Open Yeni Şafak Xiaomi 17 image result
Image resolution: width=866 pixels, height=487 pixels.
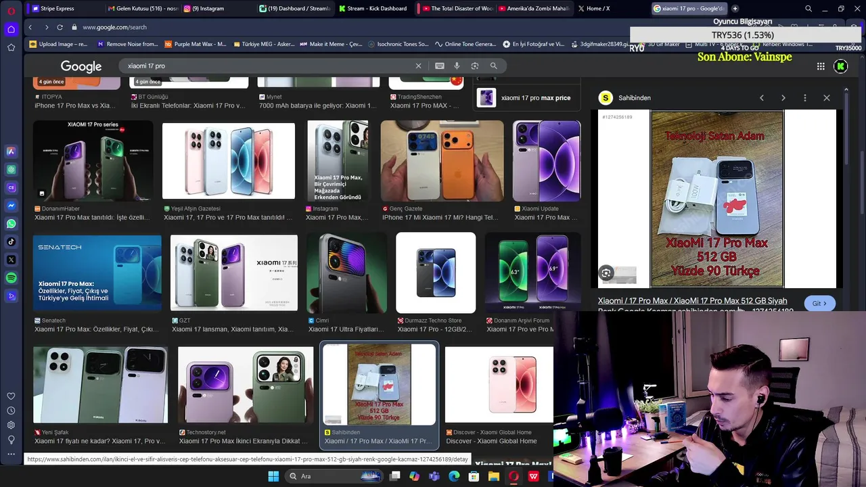click(100, 385)
